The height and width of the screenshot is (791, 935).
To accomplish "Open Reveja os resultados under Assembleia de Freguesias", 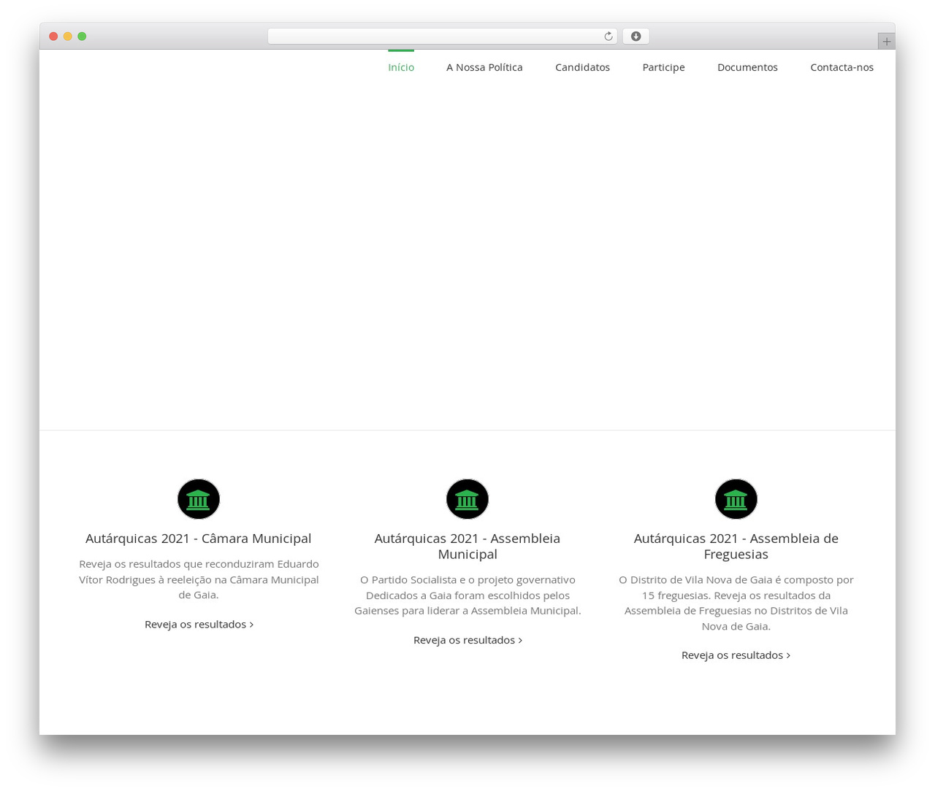I will pos(736,655).
